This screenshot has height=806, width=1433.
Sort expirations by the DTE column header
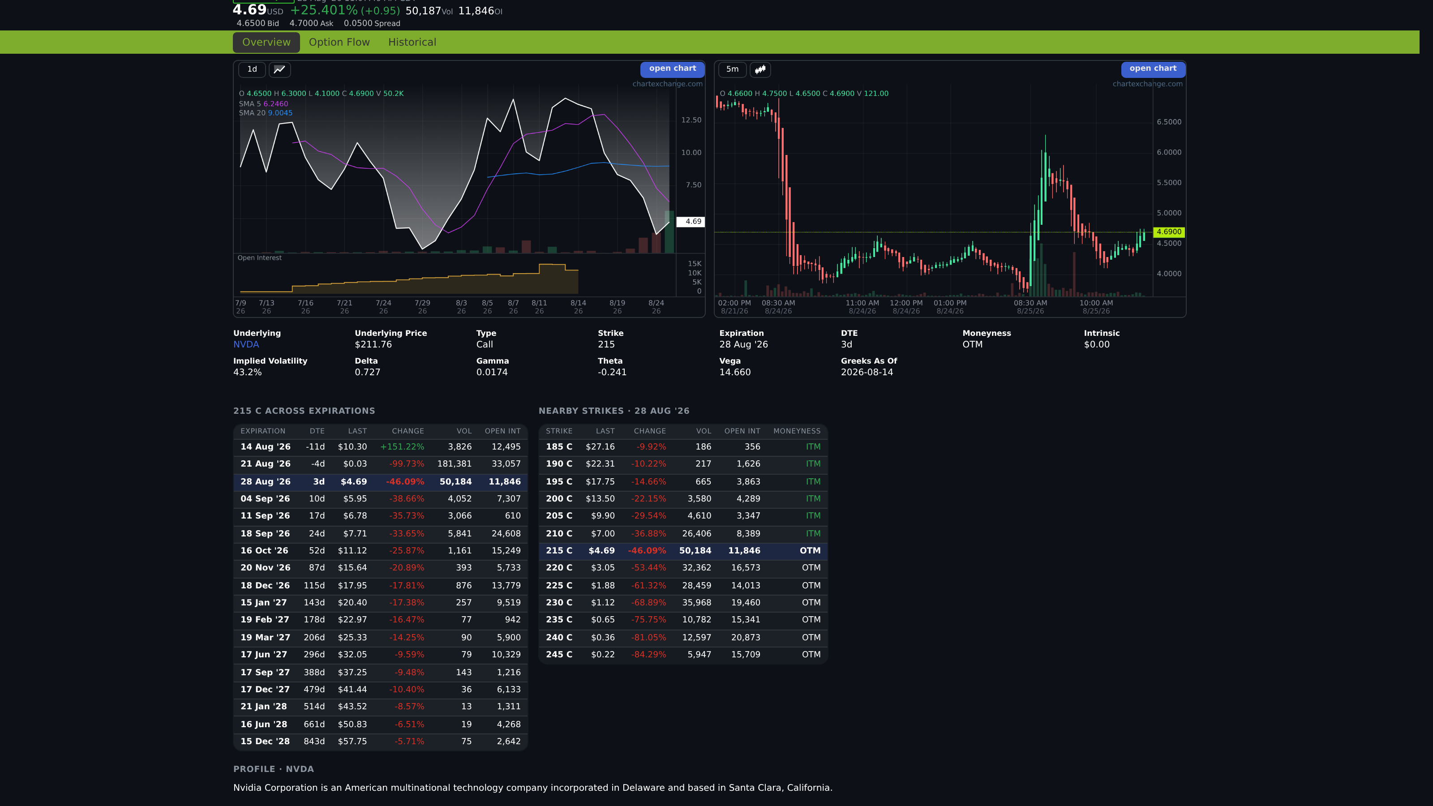click(x=317, y=431)
